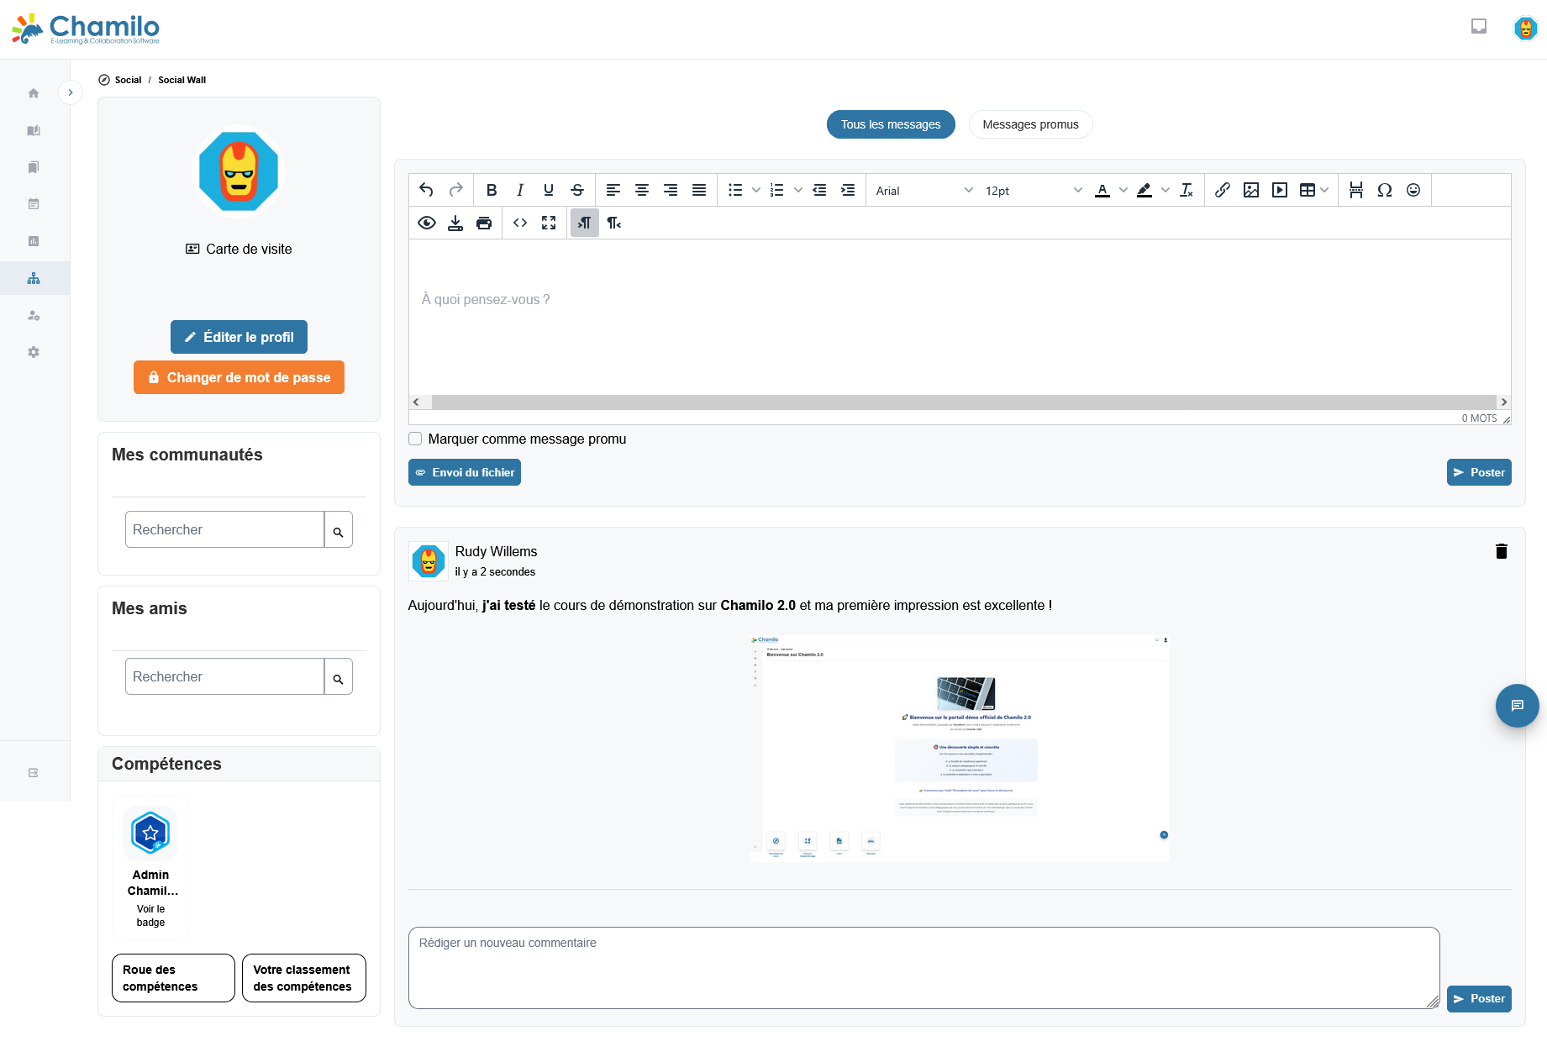
Task: Insert a hyperlink in the post editor
Action: [x=1223, y=190]
